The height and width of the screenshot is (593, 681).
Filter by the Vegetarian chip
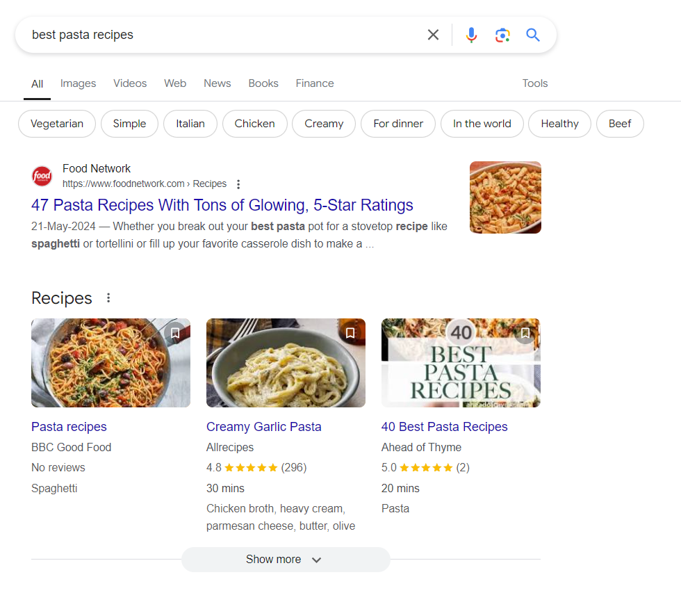57,124
